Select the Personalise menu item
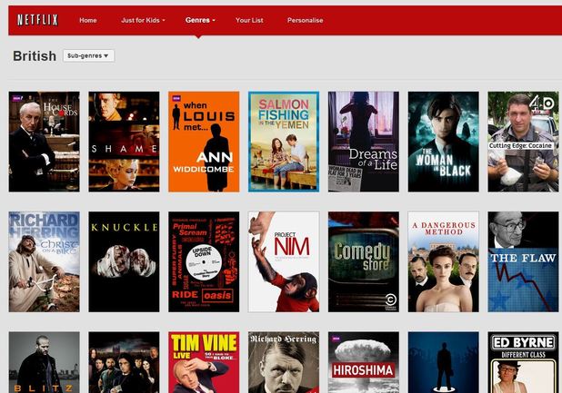562x393 pixels. click(305, 20)
